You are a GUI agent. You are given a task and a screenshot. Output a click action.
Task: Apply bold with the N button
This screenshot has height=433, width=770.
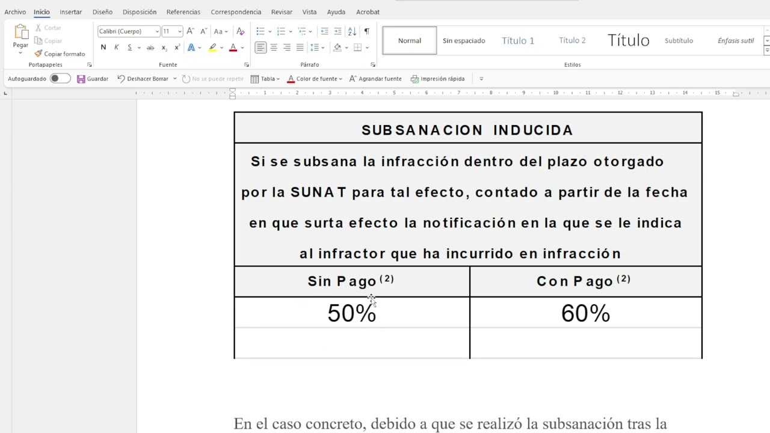tap(103, 48)
